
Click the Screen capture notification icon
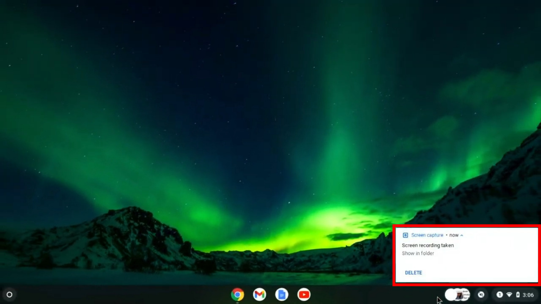pos(405,235)
